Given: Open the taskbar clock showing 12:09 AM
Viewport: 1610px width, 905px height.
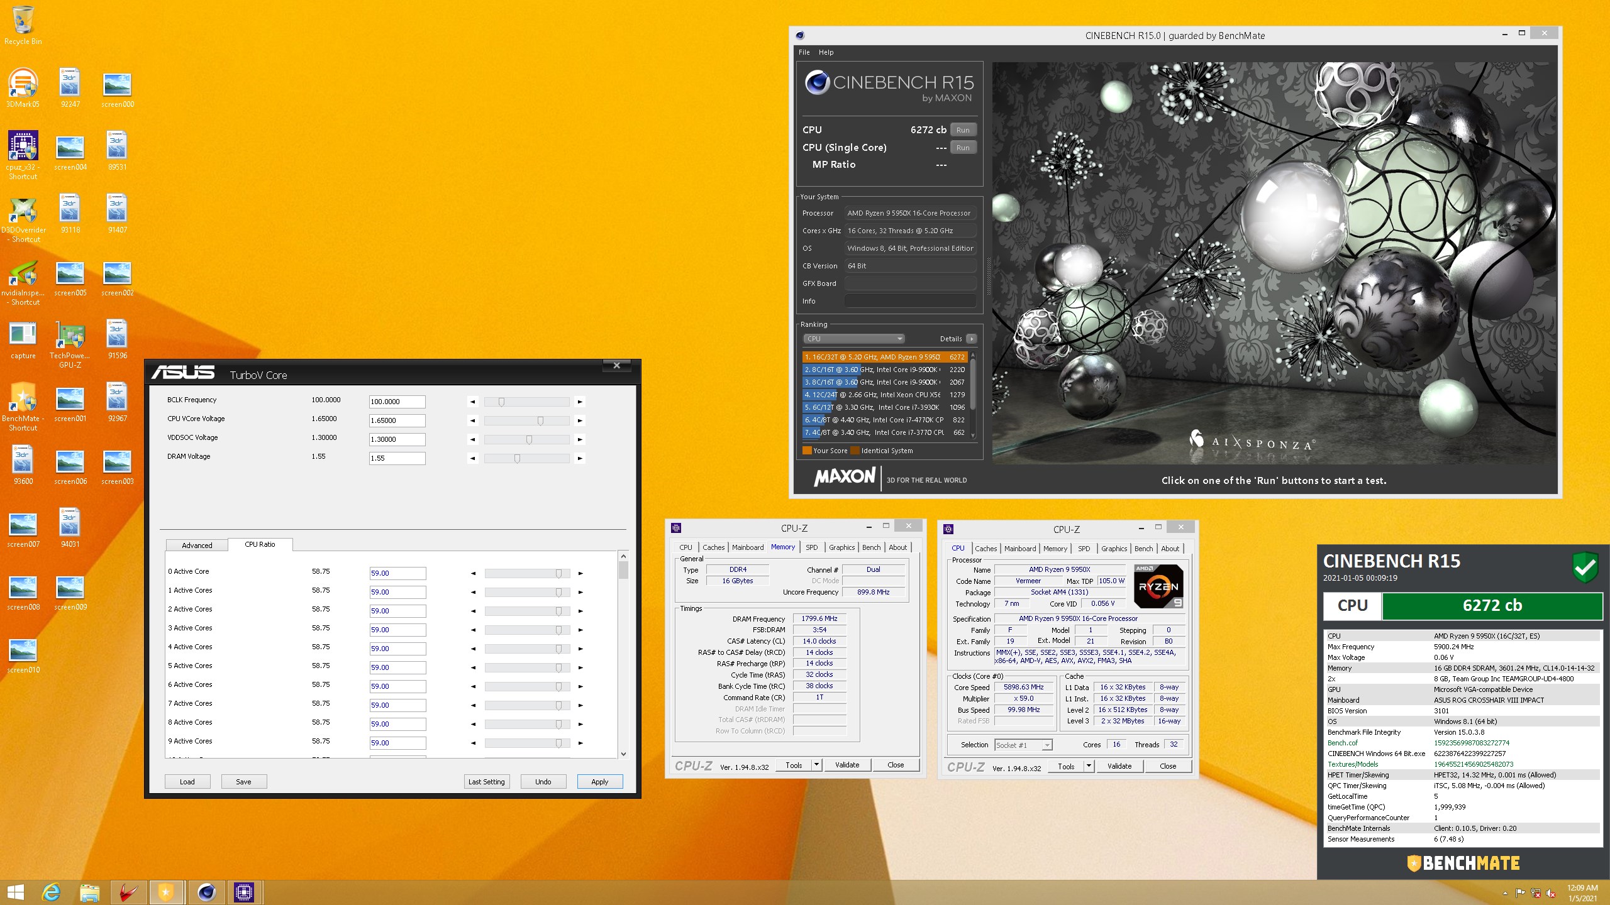Looking at the screenshot, I should [x=1582, y=893].
